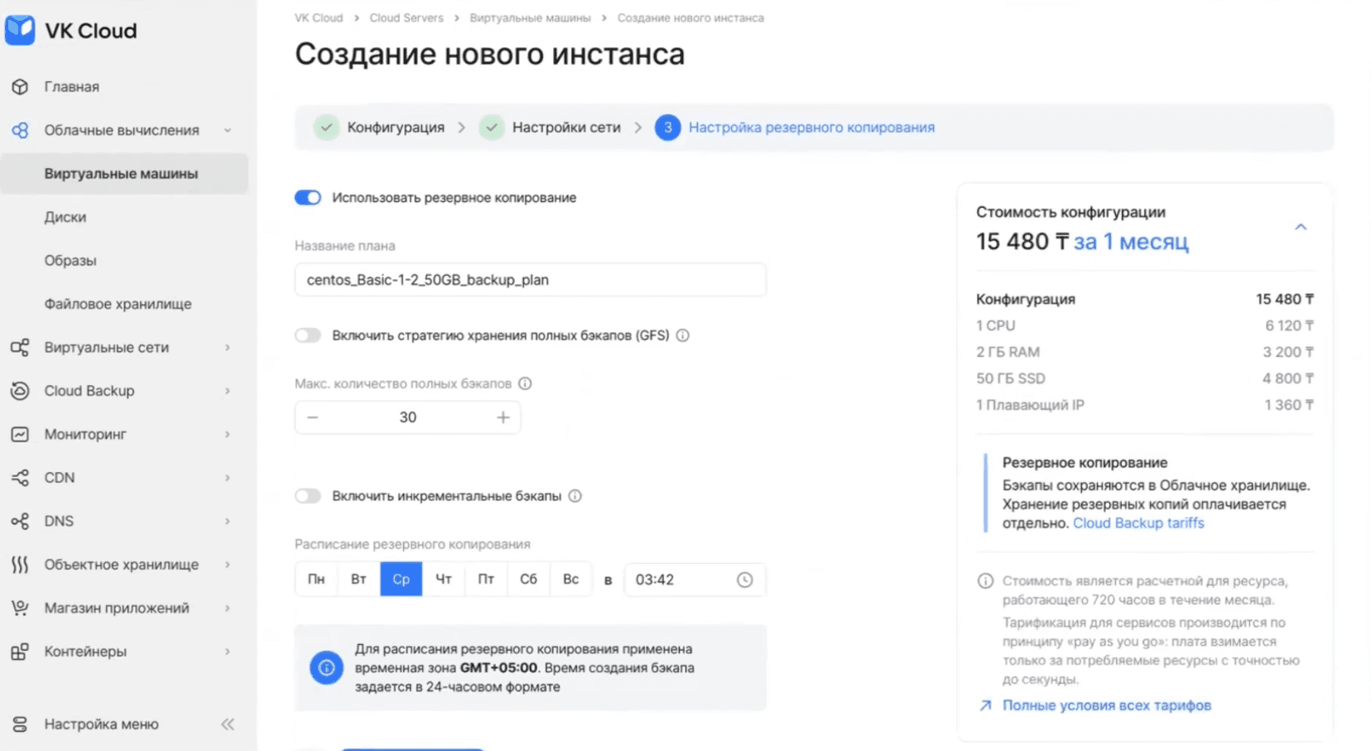Expand Виртуальные сети menu chevron

pyautogui.click(x=228, y=348)
